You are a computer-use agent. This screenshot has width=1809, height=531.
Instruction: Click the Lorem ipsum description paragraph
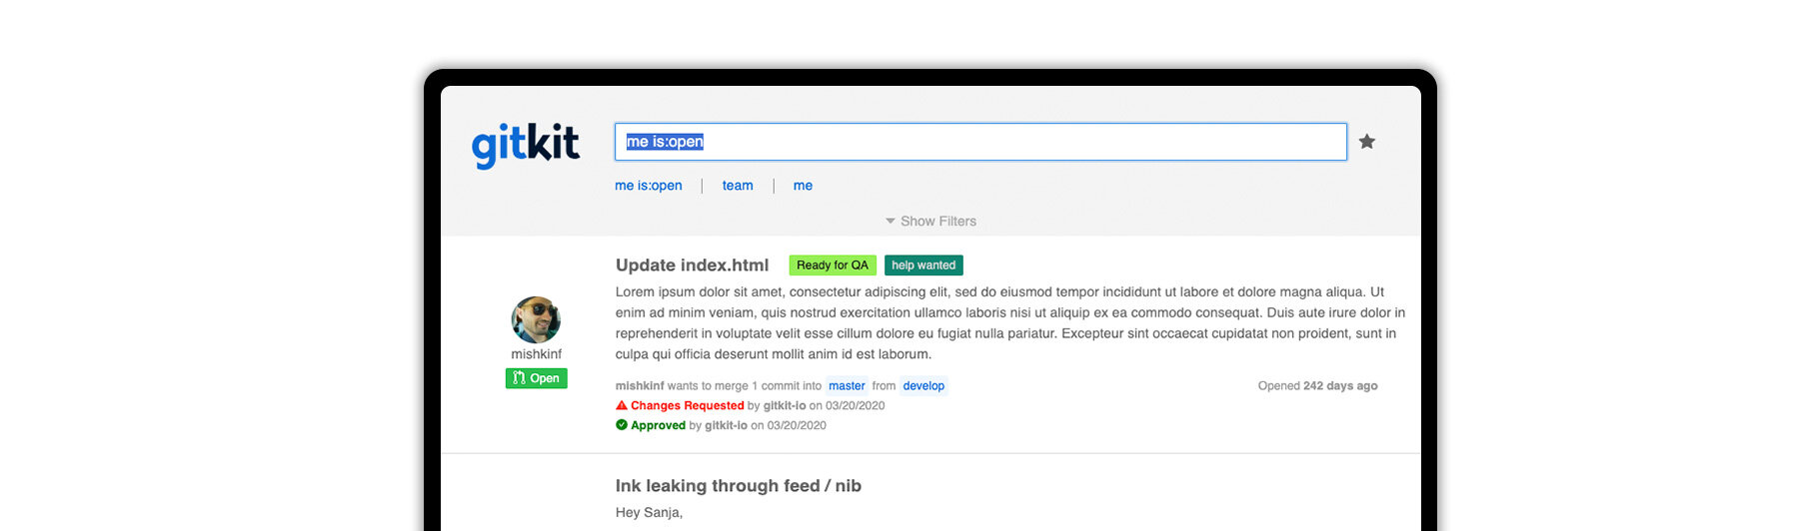tap(1010, 323)
